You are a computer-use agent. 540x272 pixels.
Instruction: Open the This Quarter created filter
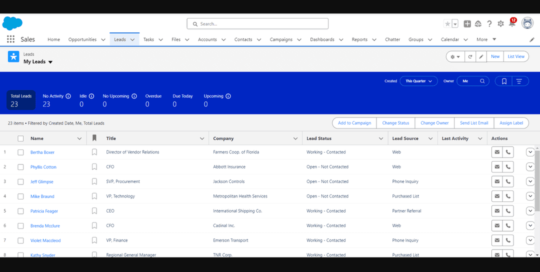[x=418, y=81]
